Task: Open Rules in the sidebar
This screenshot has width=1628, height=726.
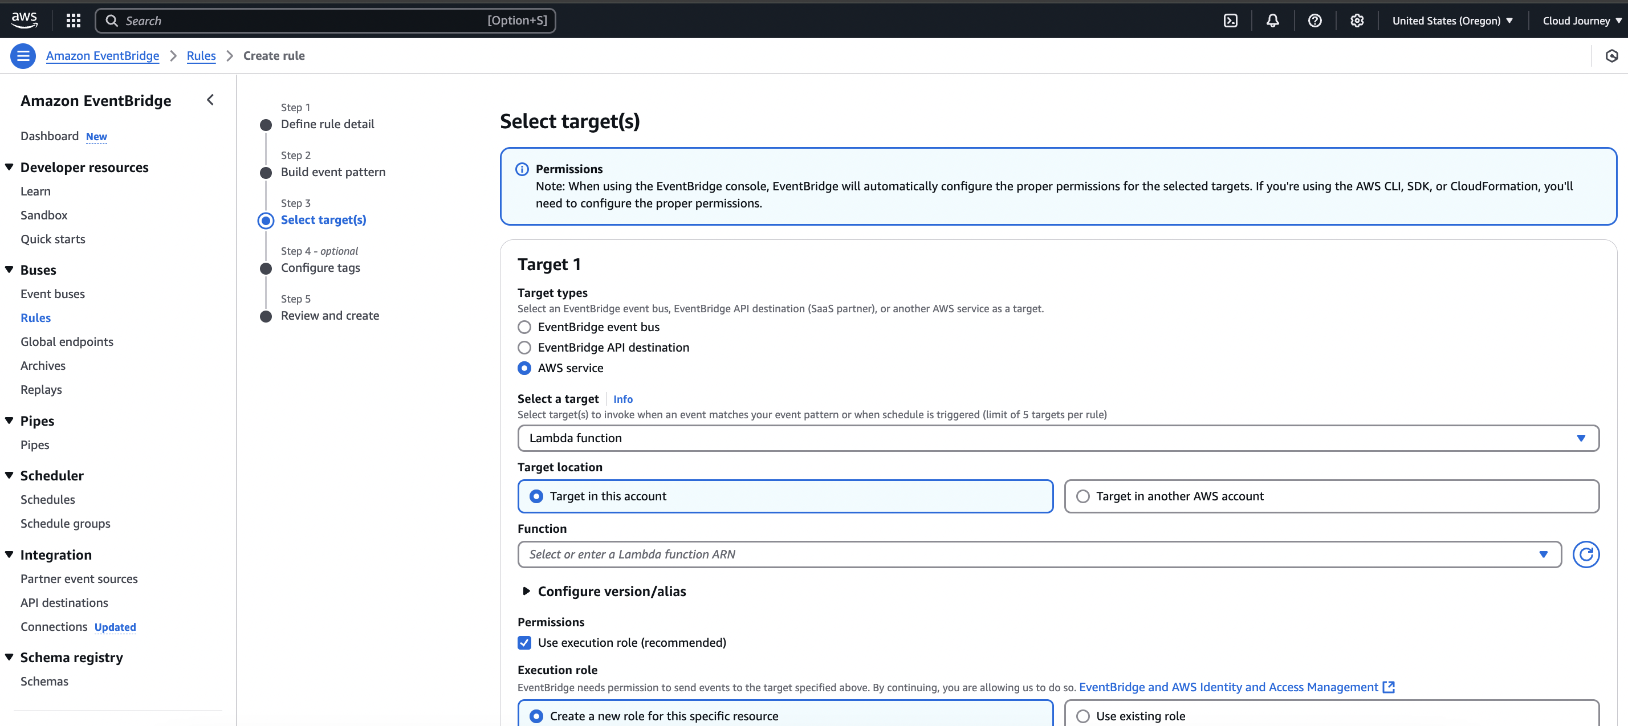Action: tap(35, 318)
